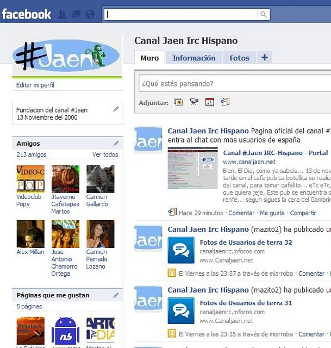Click www.Canaljaen.net under terra 31

click(226, 321)
